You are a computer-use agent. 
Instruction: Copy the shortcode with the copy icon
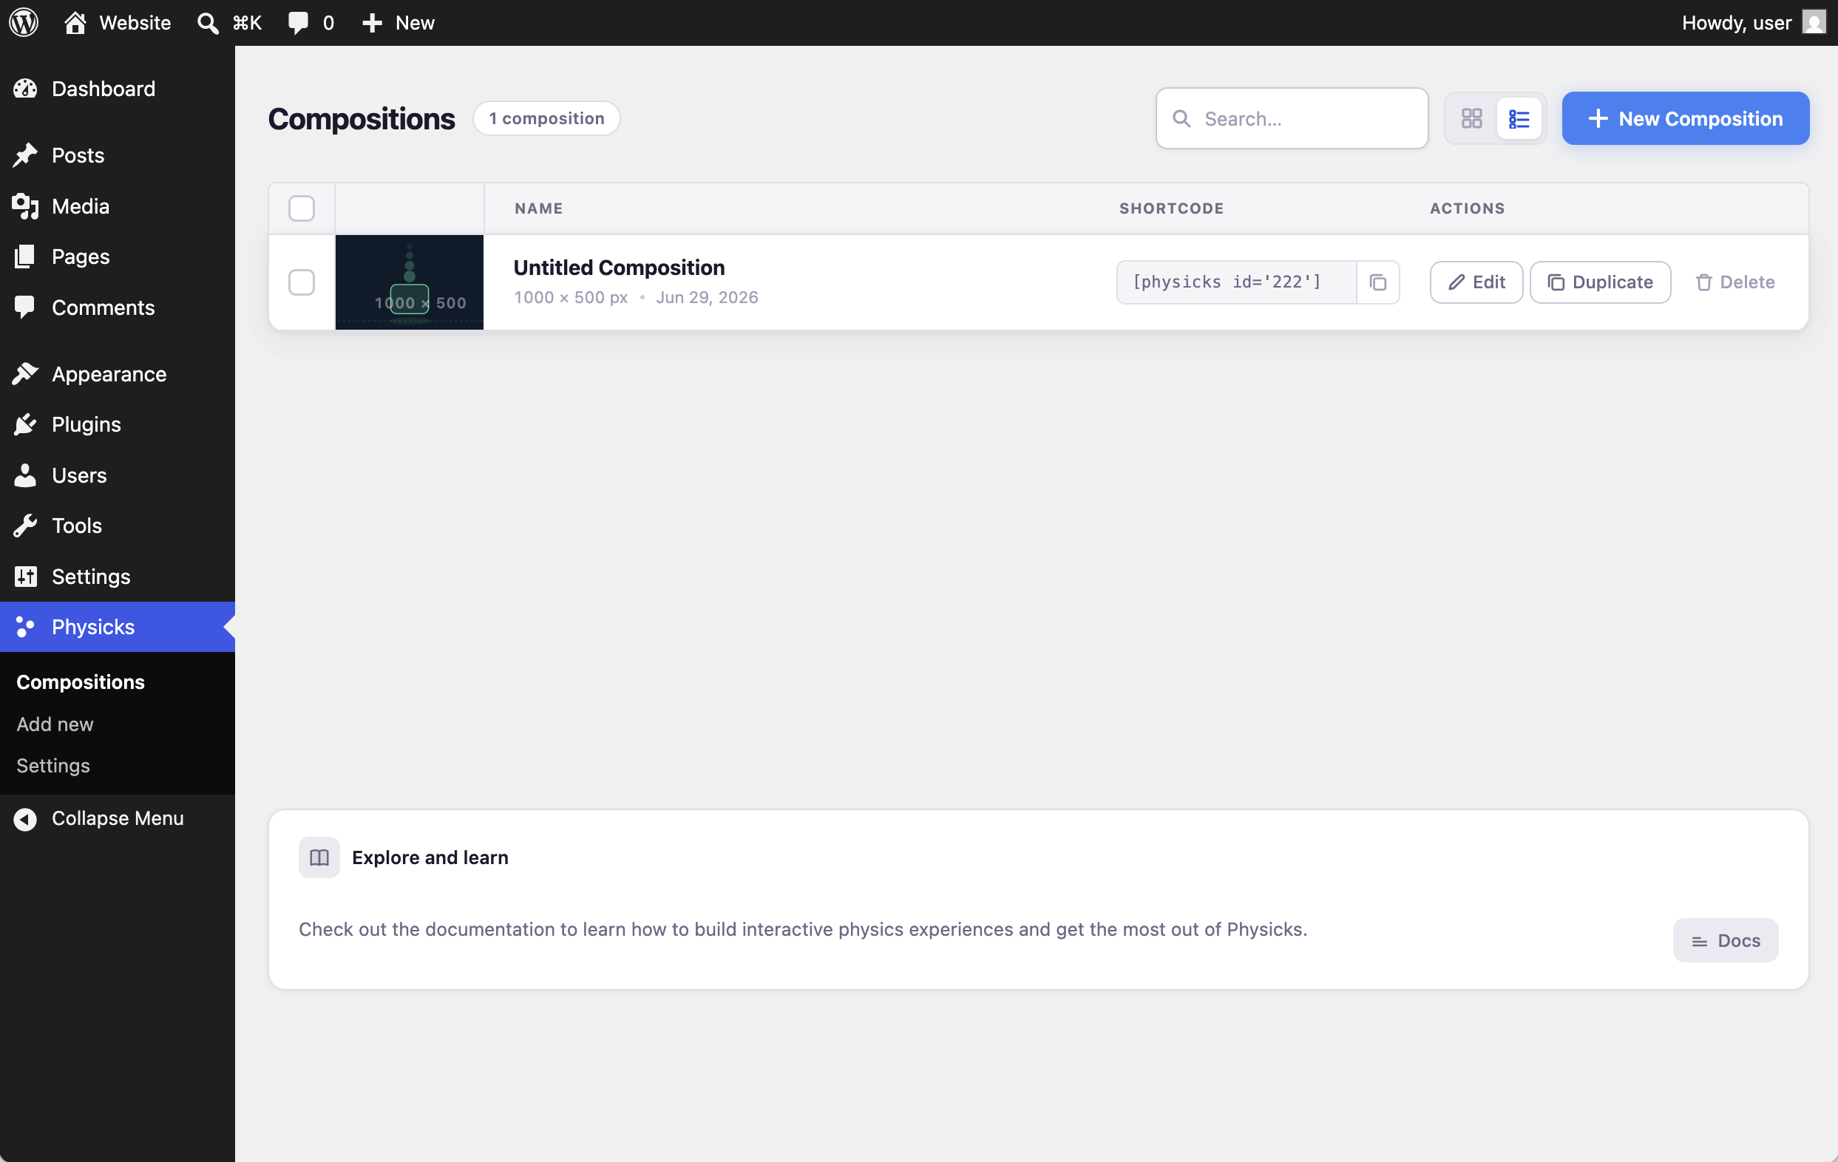pyautogui.click(x=1377, y=282)
